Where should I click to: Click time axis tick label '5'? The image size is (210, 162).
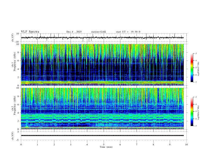[x=104, y=145]
